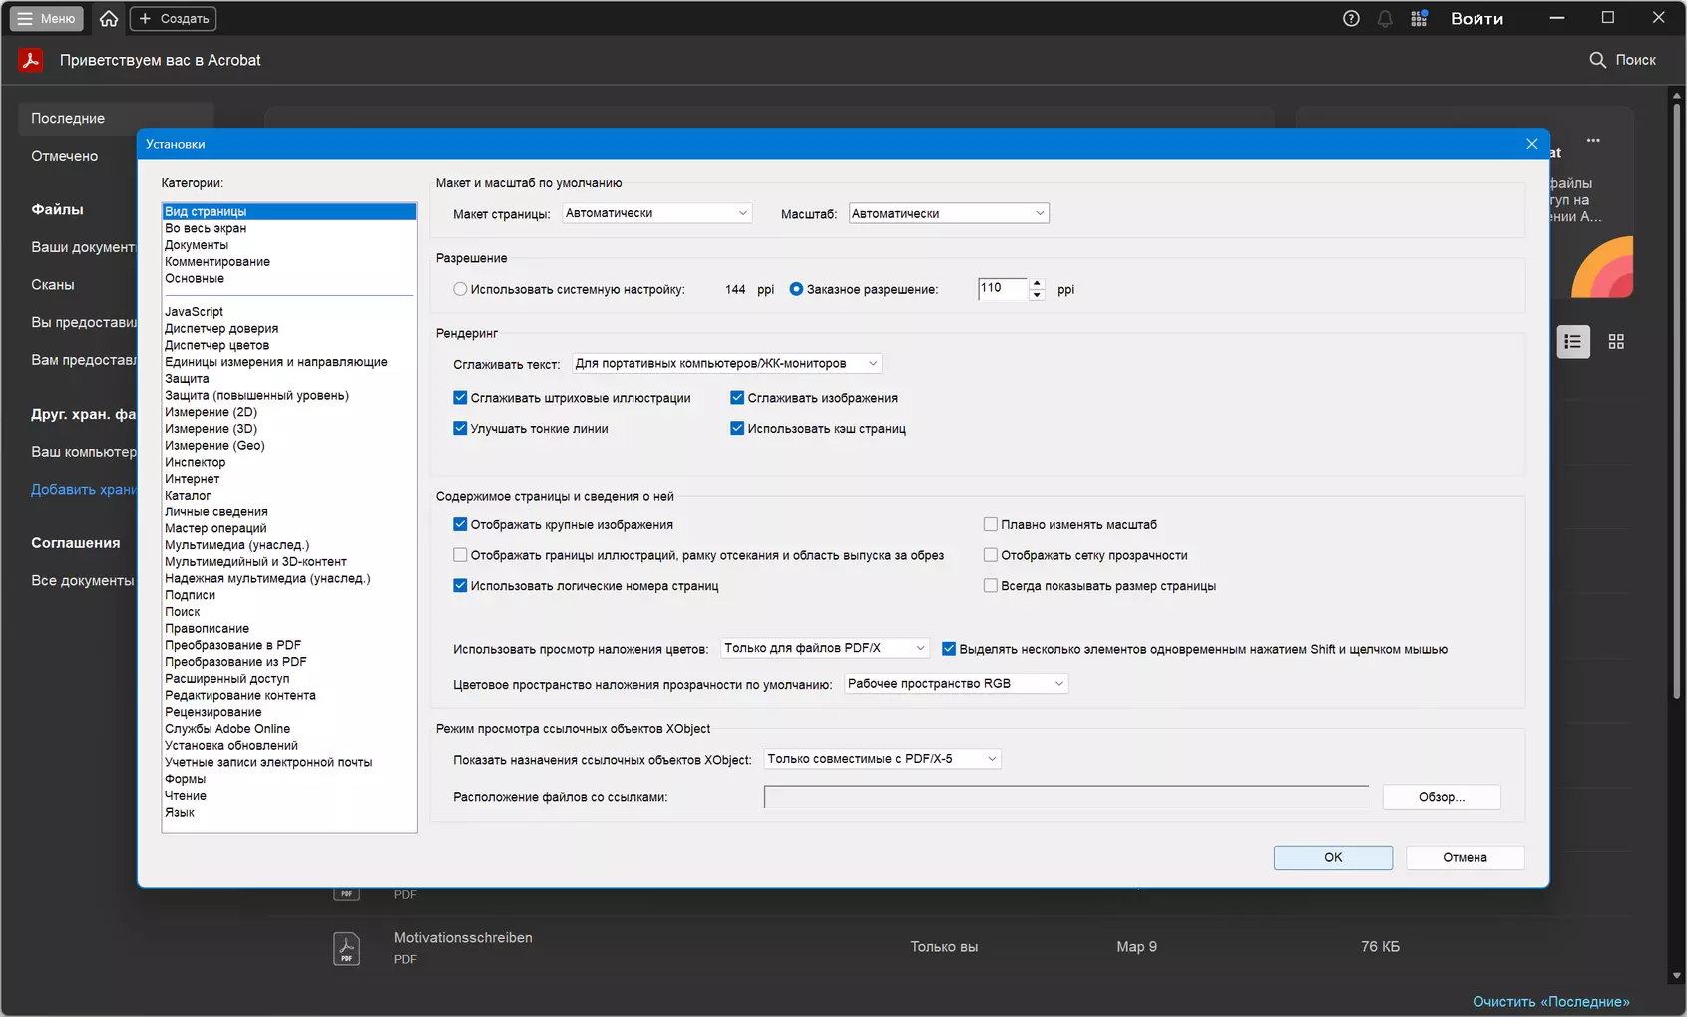
Task: Open the Масштаб dropdown list
Action: click(x=948, y=213)
